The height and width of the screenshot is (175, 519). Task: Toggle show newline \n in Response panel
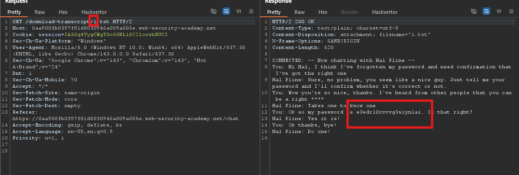coord(499,11)
